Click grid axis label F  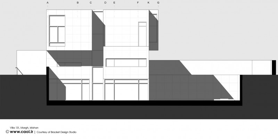138,3
